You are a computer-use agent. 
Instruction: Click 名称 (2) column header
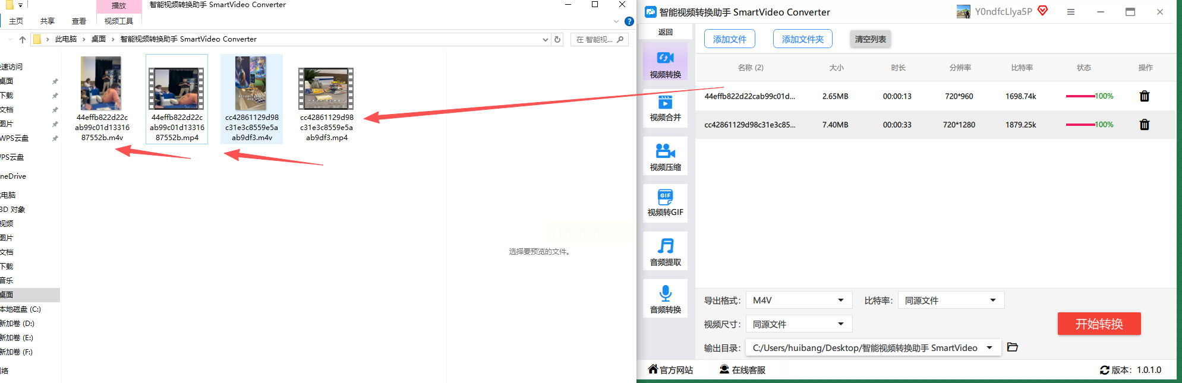(751, 68)
